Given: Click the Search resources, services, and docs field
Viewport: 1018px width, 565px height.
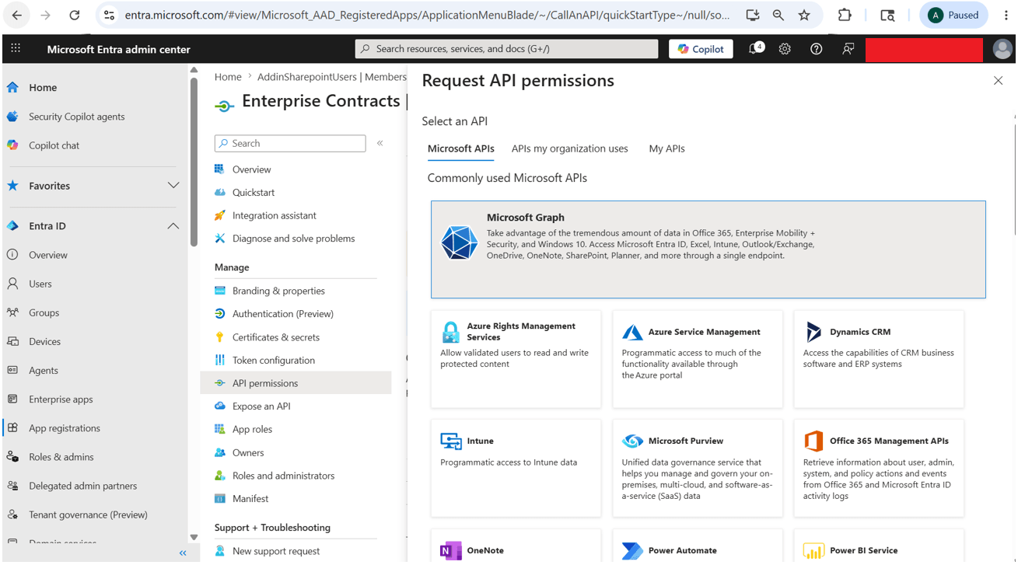Looking at the screenshot, I should [506, 49].
